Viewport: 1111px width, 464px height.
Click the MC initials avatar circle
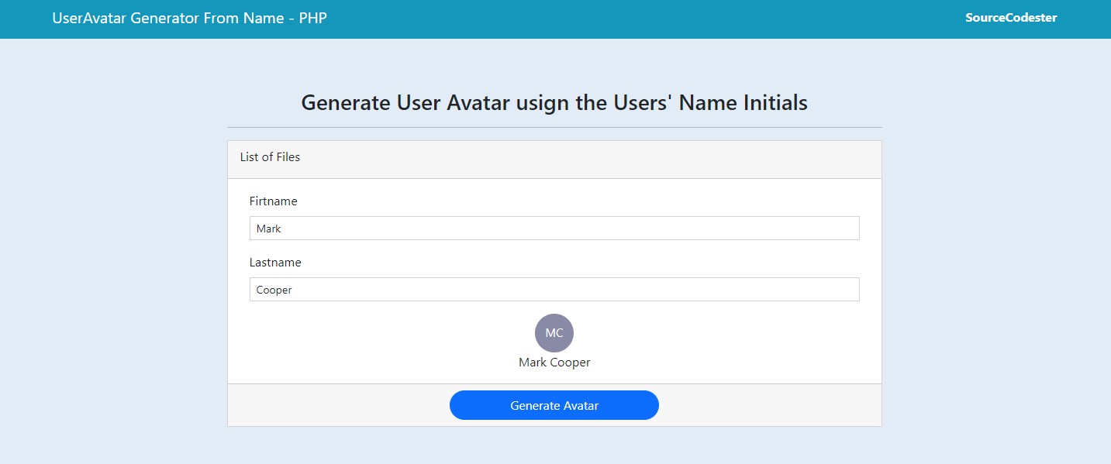coord(554,333)
